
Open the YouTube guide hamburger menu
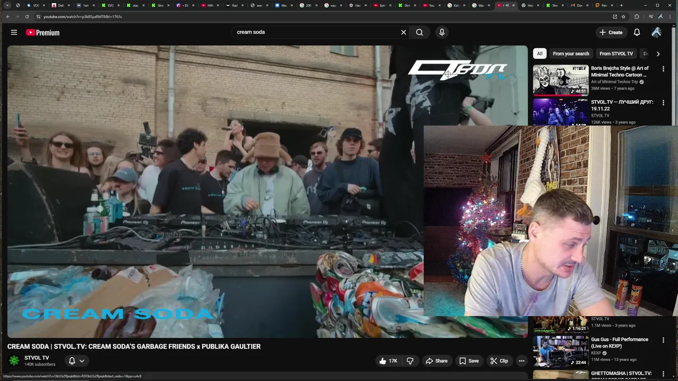pyautogui.click(x=14, y=32)
